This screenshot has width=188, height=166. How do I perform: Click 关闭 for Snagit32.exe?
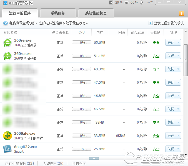tap(171, 149)
